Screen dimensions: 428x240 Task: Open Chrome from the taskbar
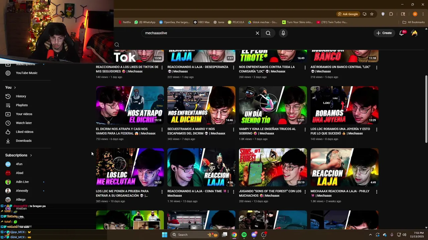[x=234, y=235]
